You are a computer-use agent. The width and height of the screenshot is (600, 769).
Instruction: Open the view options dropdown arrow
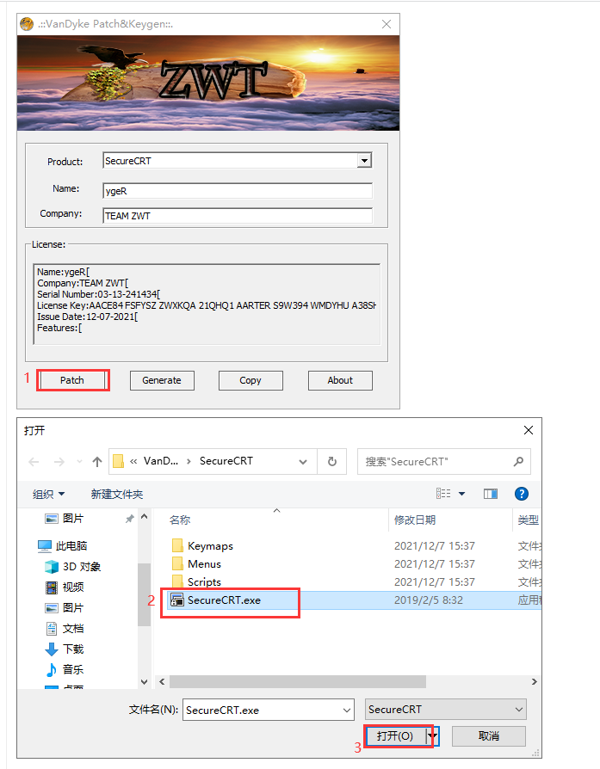tap(461, 494)
